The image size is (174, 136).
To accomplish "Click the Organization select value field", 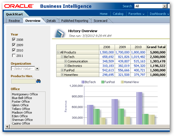I will (x=23, y=68).
